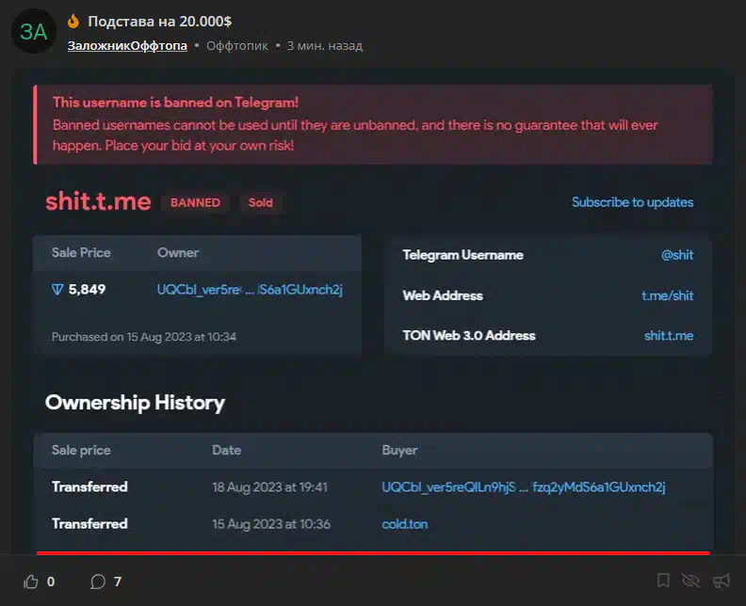The height and width of the screenshot is (606, 746).
Task: Click the banned username warning banner
Action: 373,124
